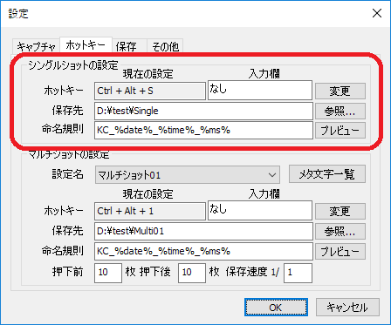The image size is (391, 325).
Task: Focus the multi-shot hotkey 入力欄 field
Action: (x=260, y=210)
